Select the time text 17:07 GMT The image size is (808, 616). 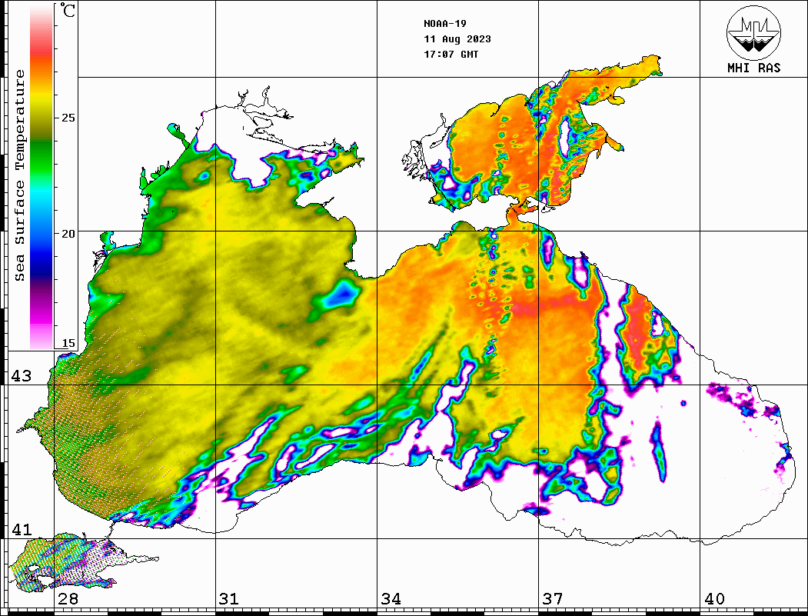click(x=451, y=54)
